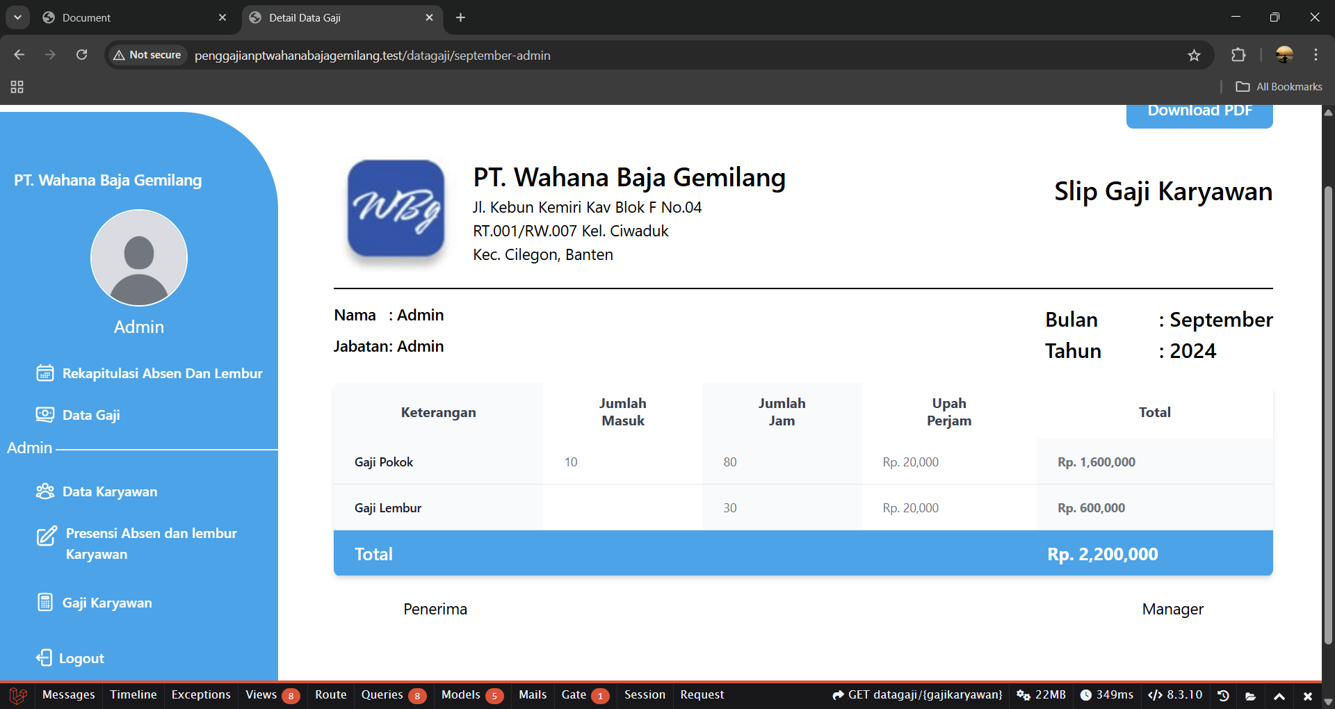Open the Route debugbar tab
This screenshot has width=1335, height=709.
330,695
